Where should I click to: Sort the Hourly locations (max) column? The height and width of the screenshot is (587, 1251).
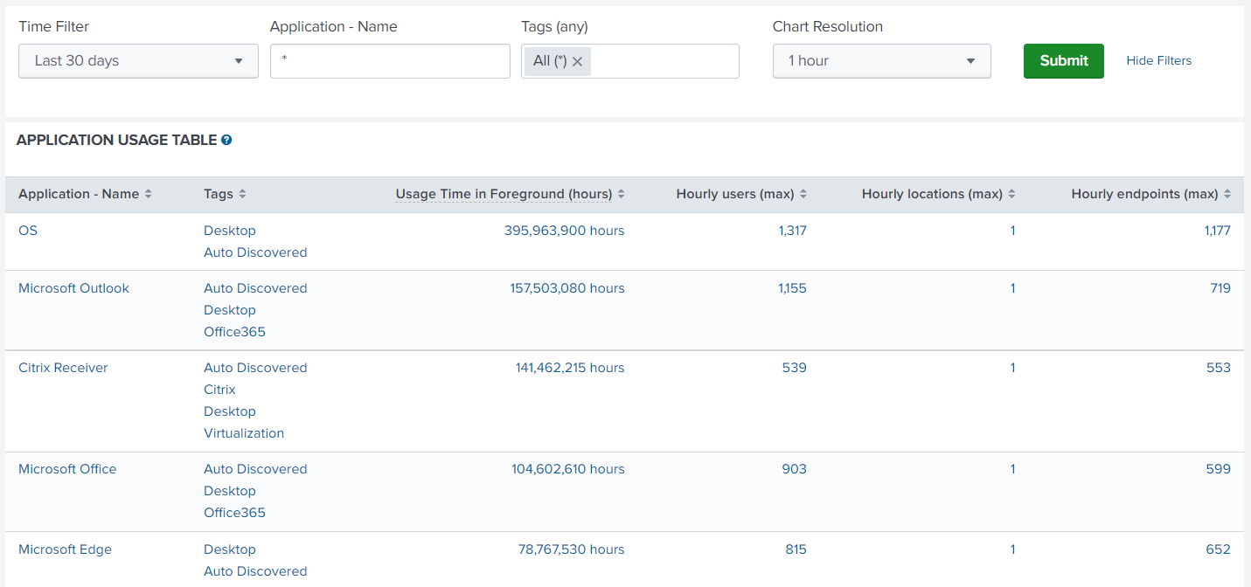click(x=1013, y=194)
